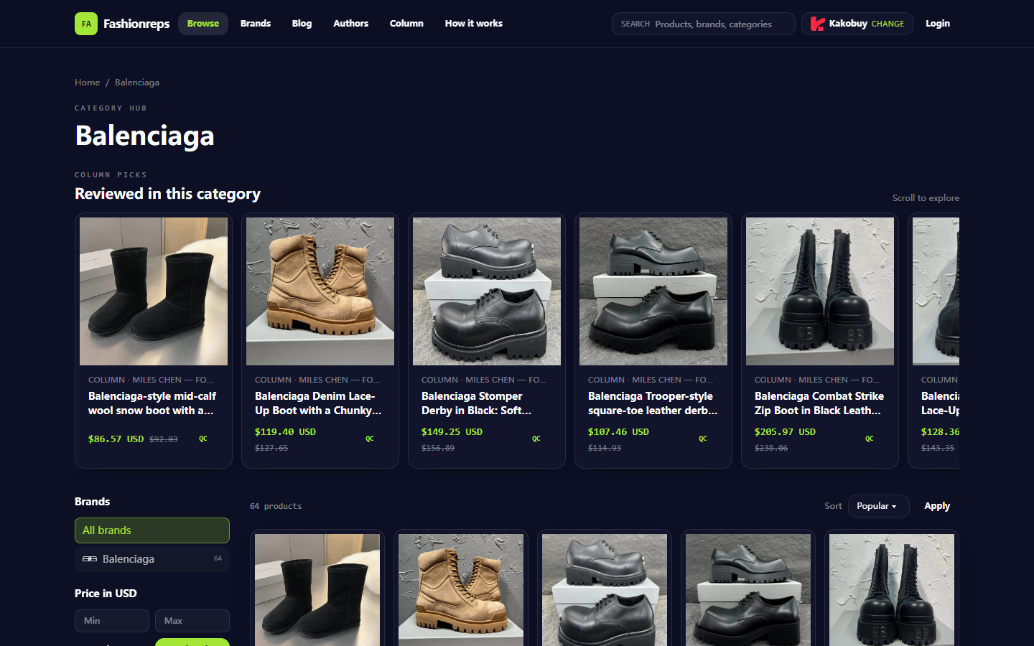The image size is (1034, 646).
Task: Open tan lace-up boot in product grid
Action: click(461, 590)
